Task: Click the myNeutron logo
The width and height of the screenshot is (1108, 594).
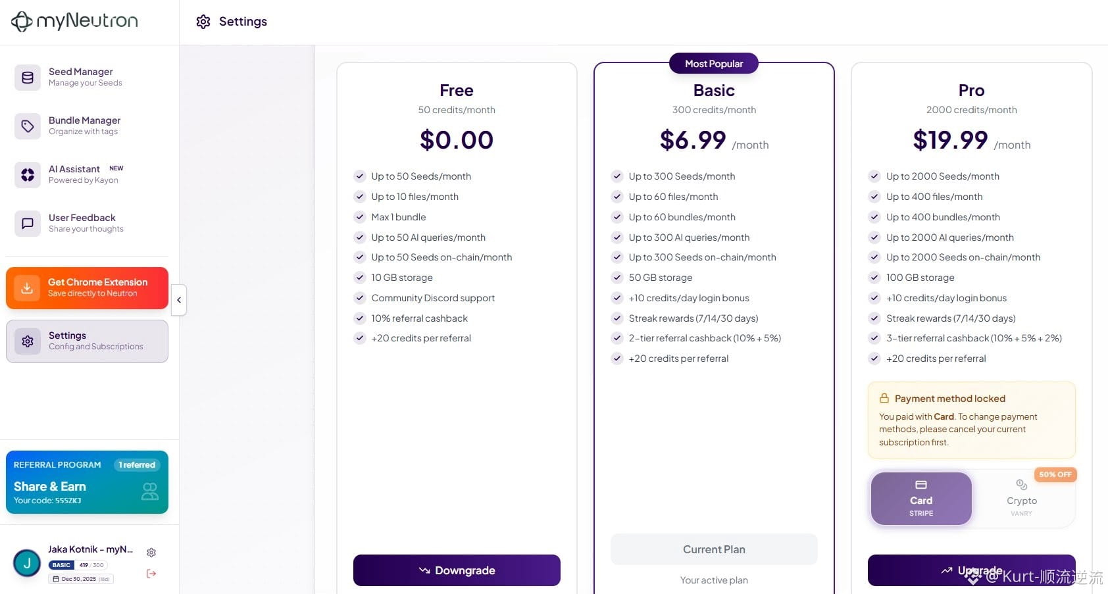Action: point(74,21)
